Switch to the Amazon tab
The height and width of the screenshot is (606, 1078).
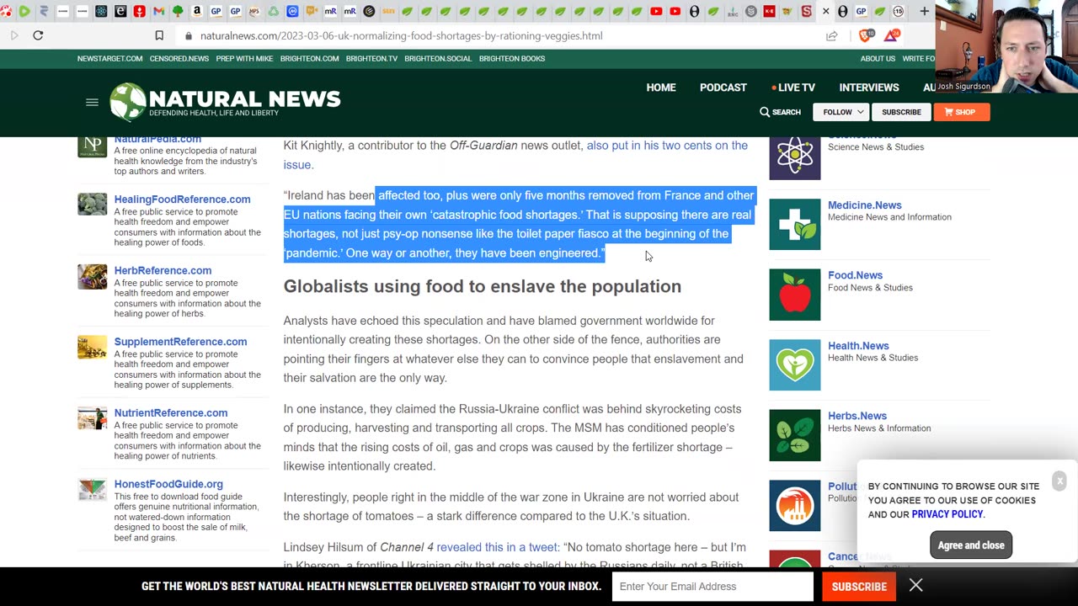[196, 11]
